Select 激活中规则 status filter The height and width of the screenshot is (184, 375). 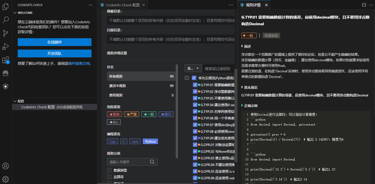141,86
